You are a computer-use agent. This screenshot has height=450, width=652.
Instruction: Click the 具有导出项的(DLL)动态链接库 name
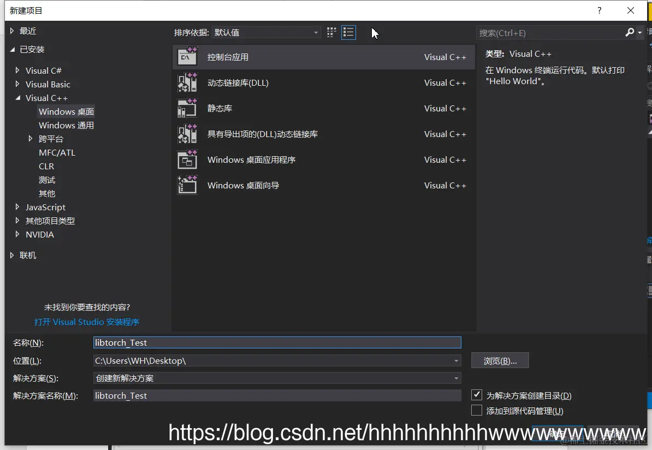262,134
